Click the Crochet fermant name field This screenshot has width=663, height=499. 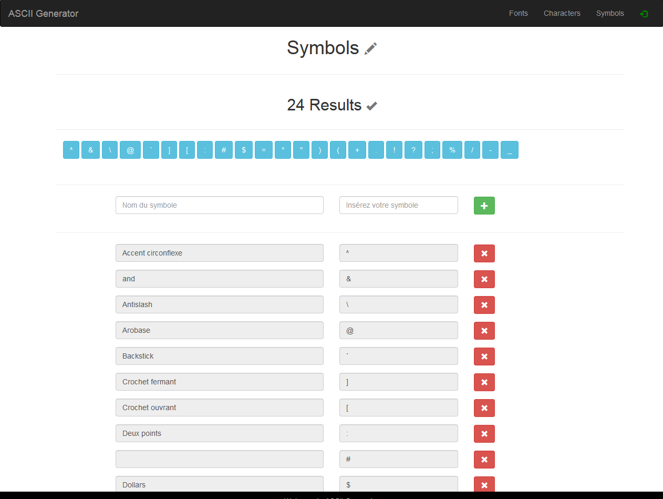pyautogui.click(x=220, y=382)
